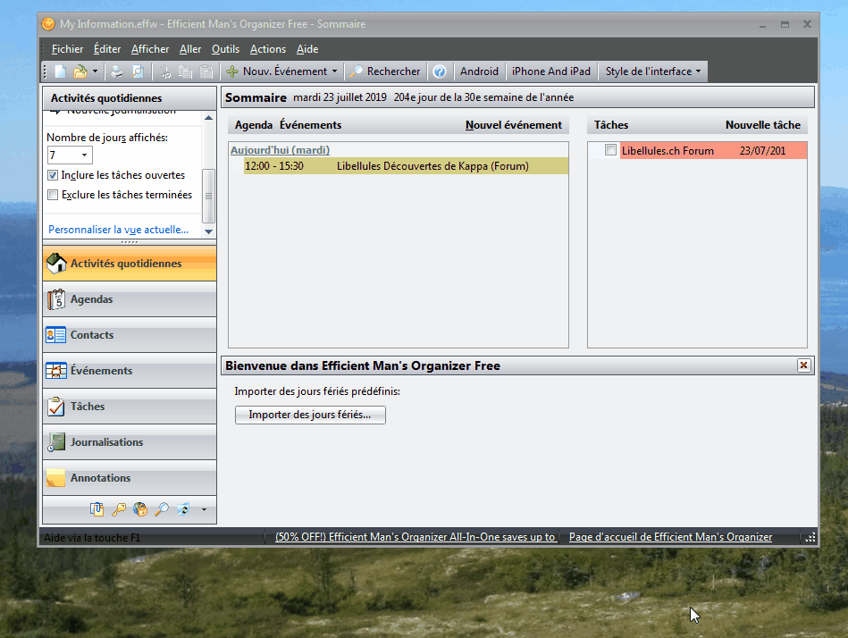Open the dropdown arrow beside the open folder icon
The width and height of the screenshot is (848, 638).
pyautogui.click(x=96, y=71)
